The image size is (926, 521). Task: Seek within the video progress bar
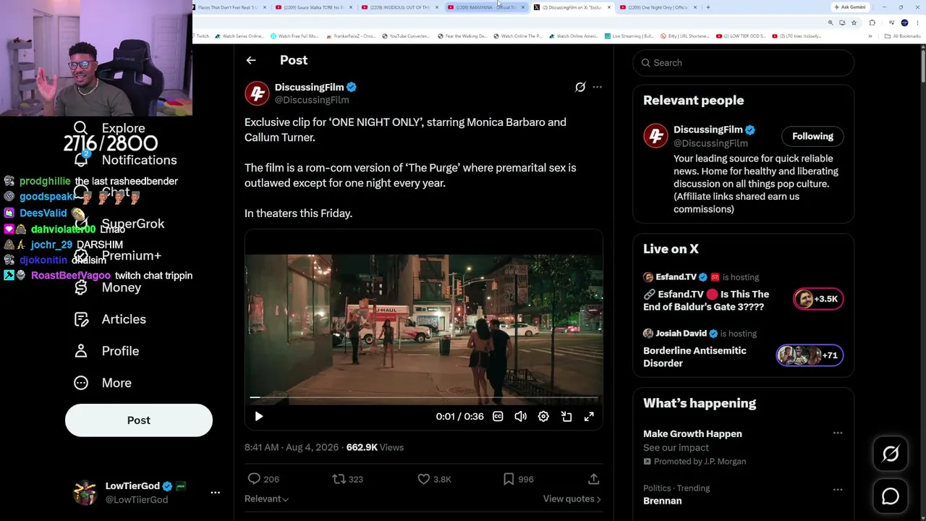[x=424, y=397]
